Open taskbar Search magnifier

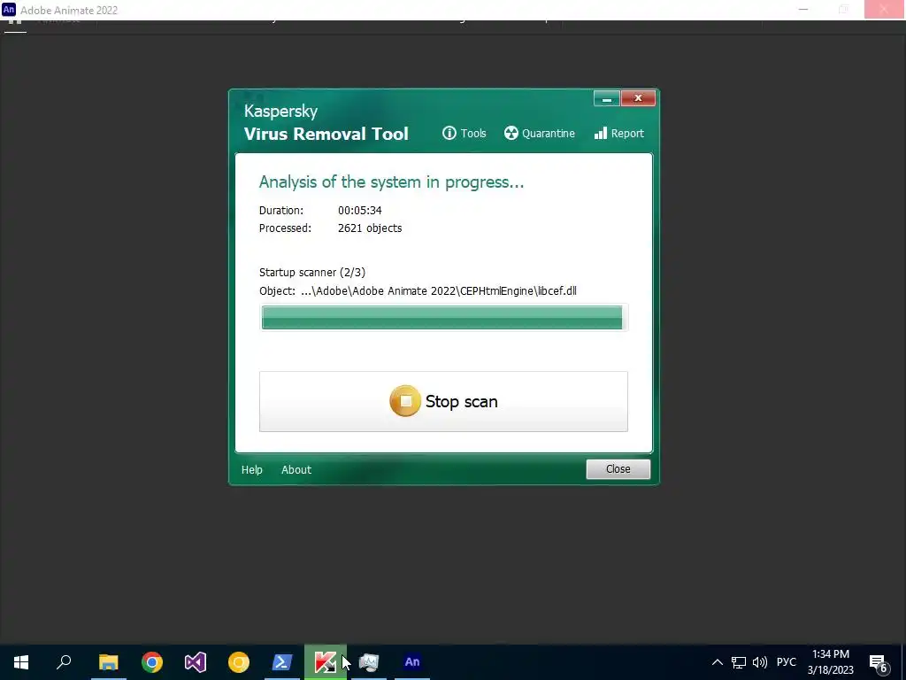click(x=64, y=662)
